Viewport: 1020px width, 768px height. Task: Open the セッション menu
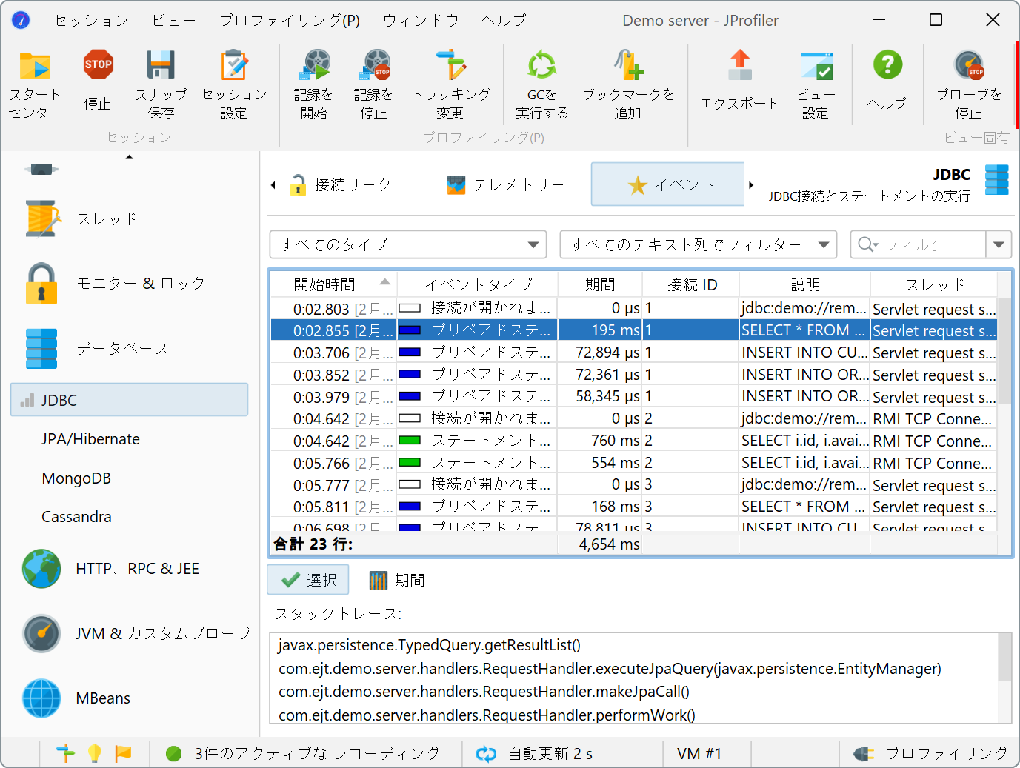(x=91, y=21)
